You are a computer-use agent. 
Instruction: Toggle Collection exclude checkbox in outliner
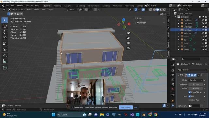tap(200, 17)
